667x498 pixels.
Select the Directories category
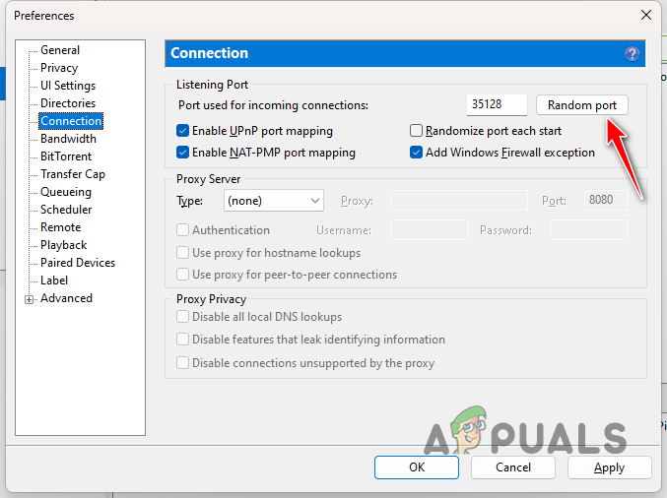[x=68, y=103]
